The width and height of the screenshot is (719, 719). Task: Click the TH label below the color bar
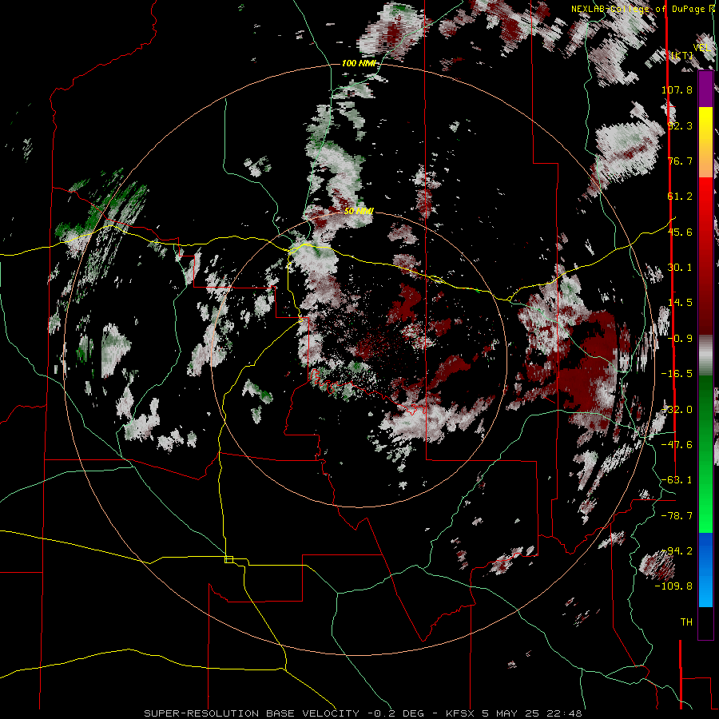pyautogui.click(x=686, y=622)
